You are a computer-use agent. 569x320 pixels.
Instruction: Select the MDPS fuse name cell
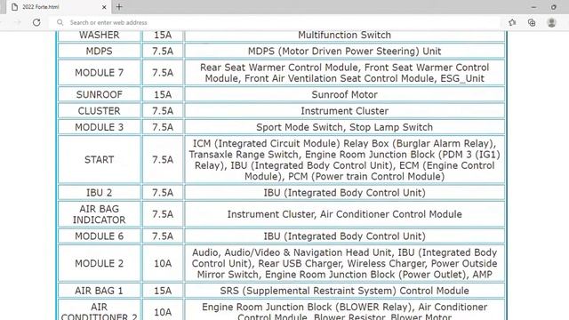tap(99, 52)
